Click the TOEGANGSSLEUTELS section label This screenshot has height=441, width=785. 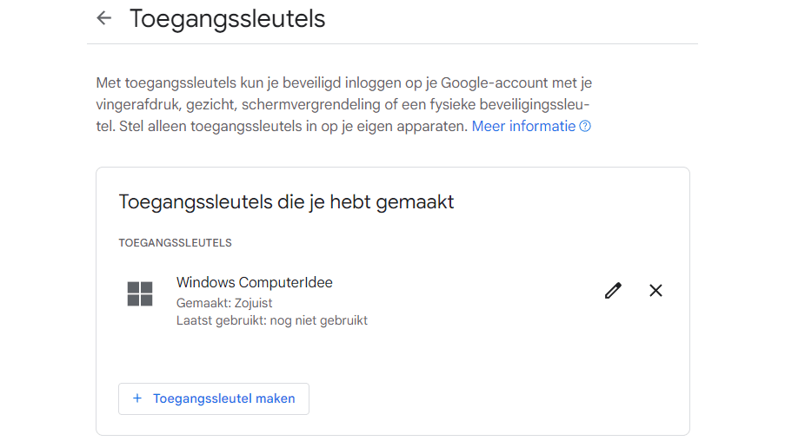[x=175, y=243]
